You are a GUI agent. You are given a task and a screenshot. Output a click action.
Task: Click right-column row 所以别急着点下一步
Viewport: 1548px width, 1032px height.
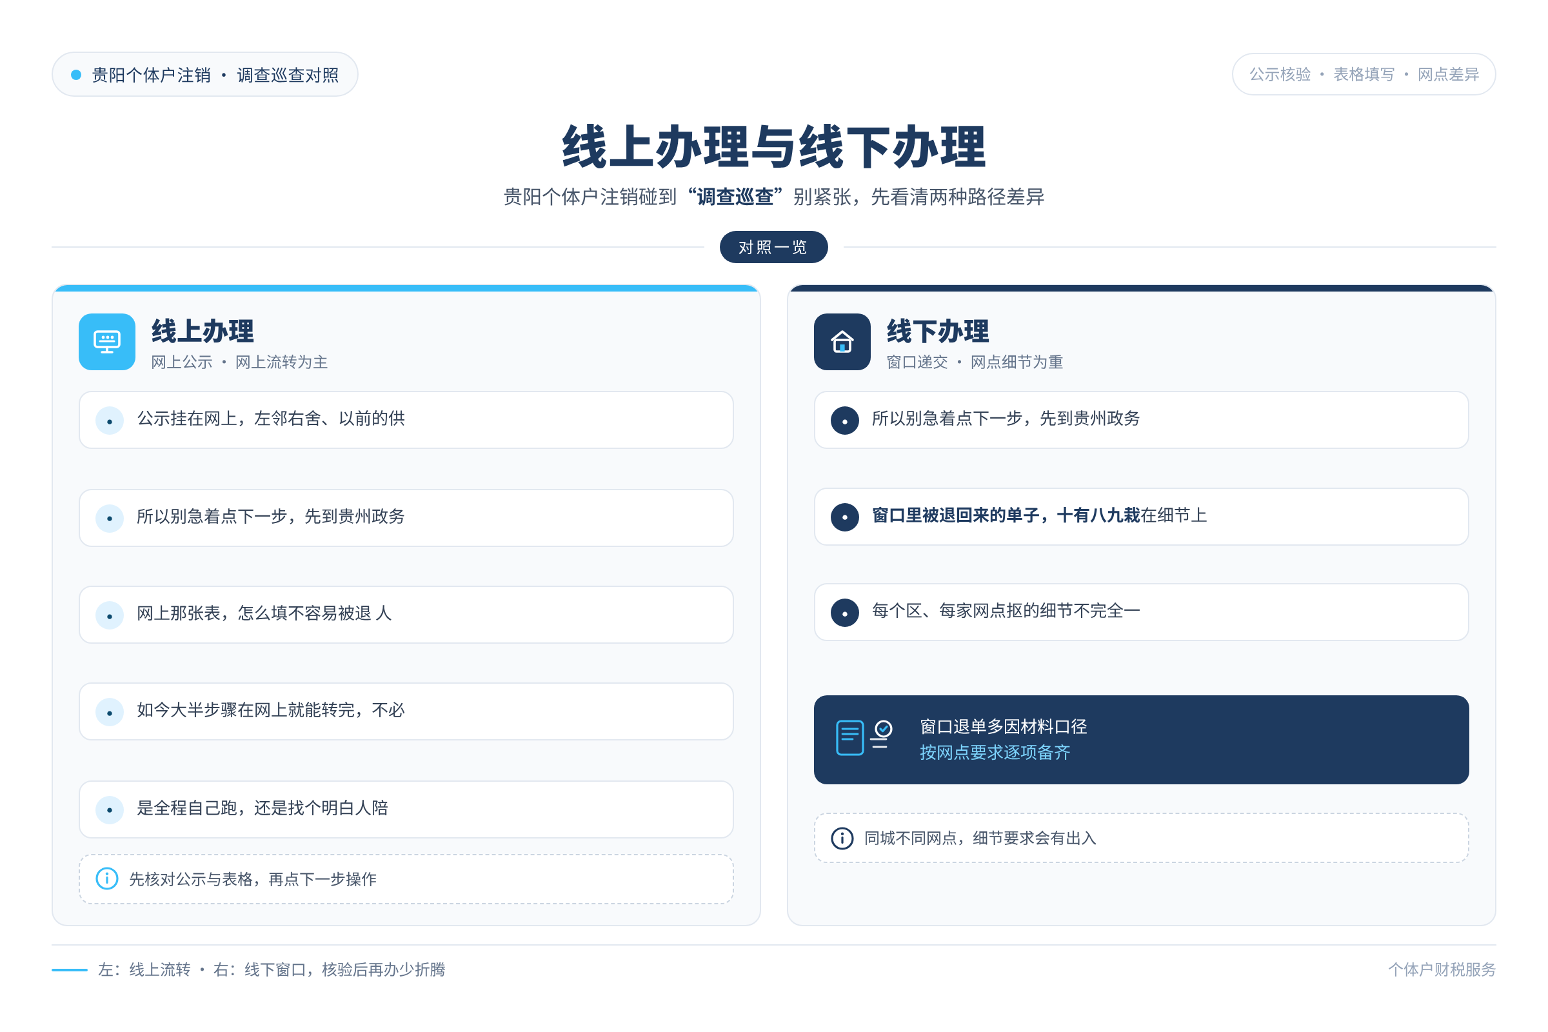click(x=1141, y=420)
